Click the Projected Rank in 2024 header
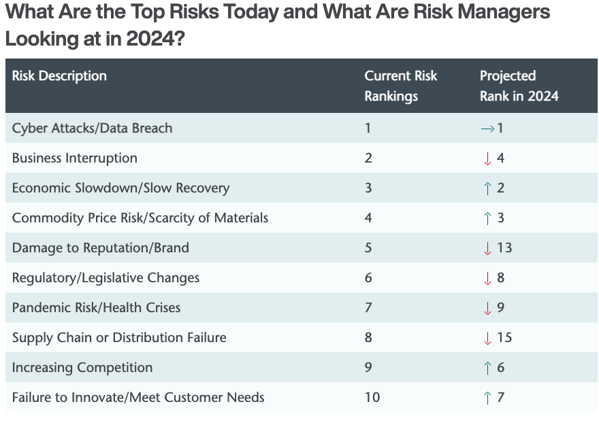The width and height of the screenshot is (599, 421). click(x=519, y=86)
